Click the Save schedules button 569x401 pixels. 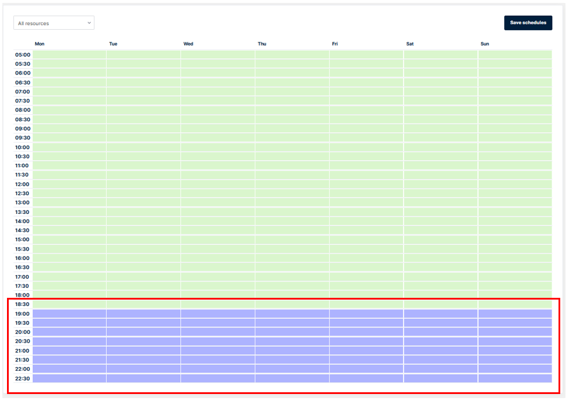(528, 23)
